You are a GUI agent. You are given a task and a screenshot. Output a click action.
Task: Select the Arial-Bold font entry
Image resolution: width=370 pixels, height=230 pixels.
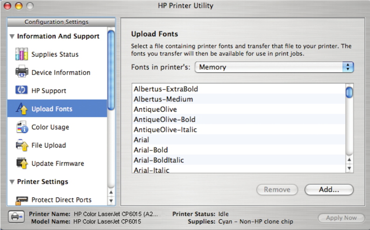pos(151,150)
